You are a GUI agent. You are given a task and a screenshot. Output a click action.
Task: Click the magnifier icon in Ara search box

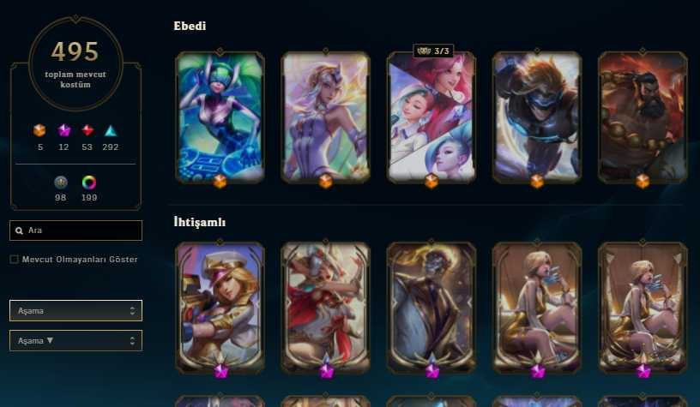(19, 230)
